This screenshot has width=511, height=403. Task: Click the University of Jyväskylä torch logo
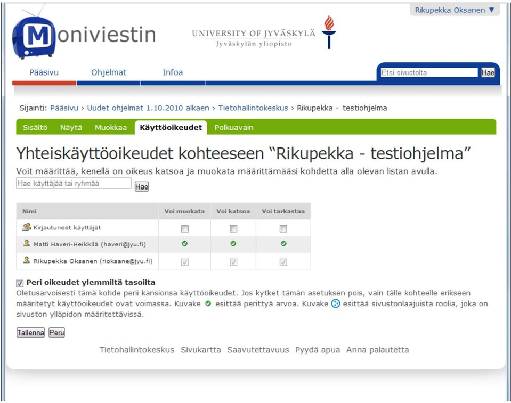[x=328, y=32]
